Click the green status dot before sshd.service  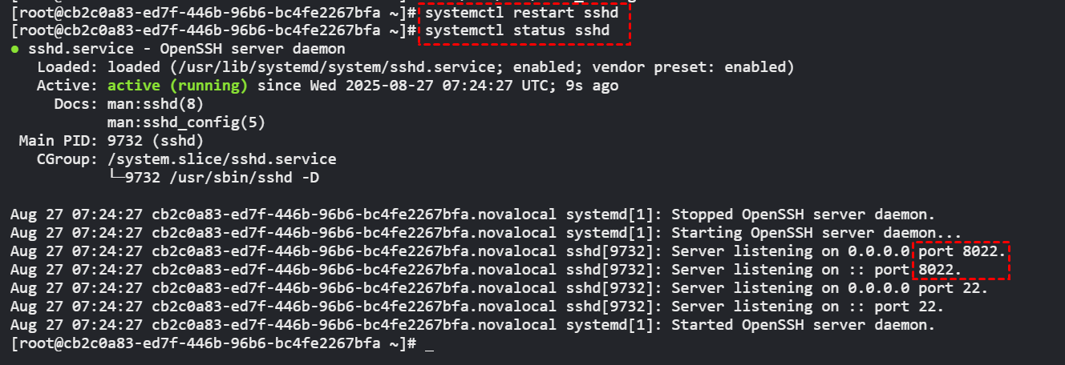point(15,50)
